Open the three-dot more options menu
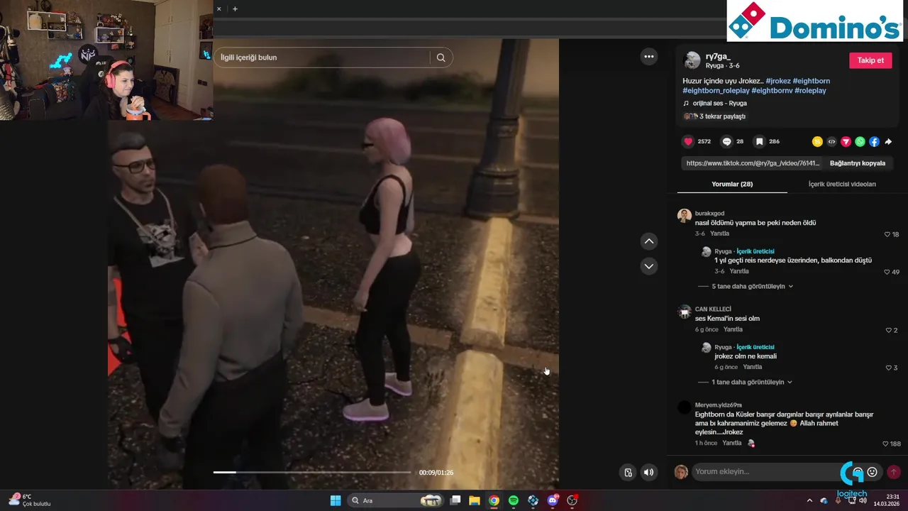This screenshot has width=908, height=511. tap(648, 57)
